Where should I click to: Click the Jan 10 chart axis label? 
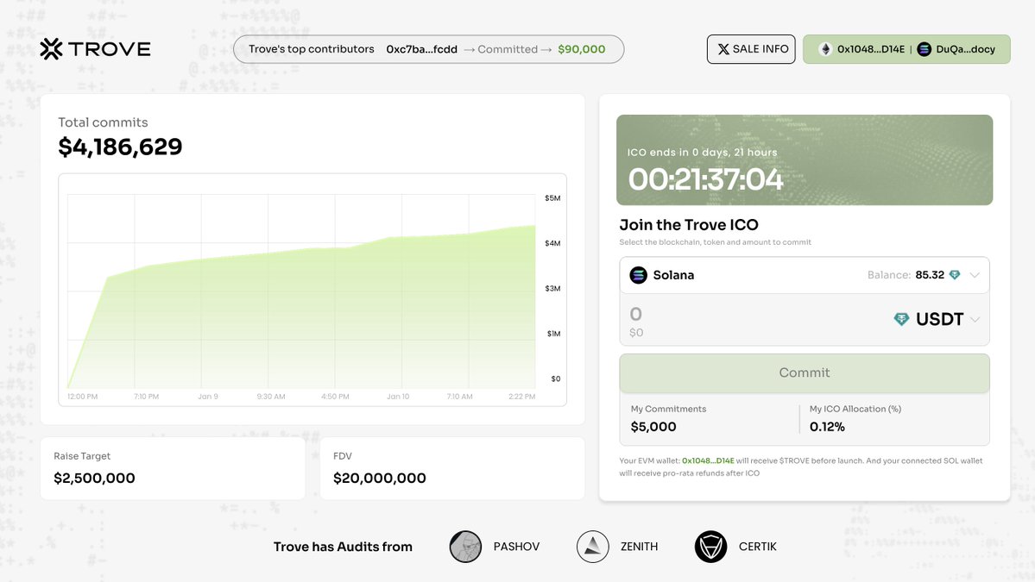(398, 397)
